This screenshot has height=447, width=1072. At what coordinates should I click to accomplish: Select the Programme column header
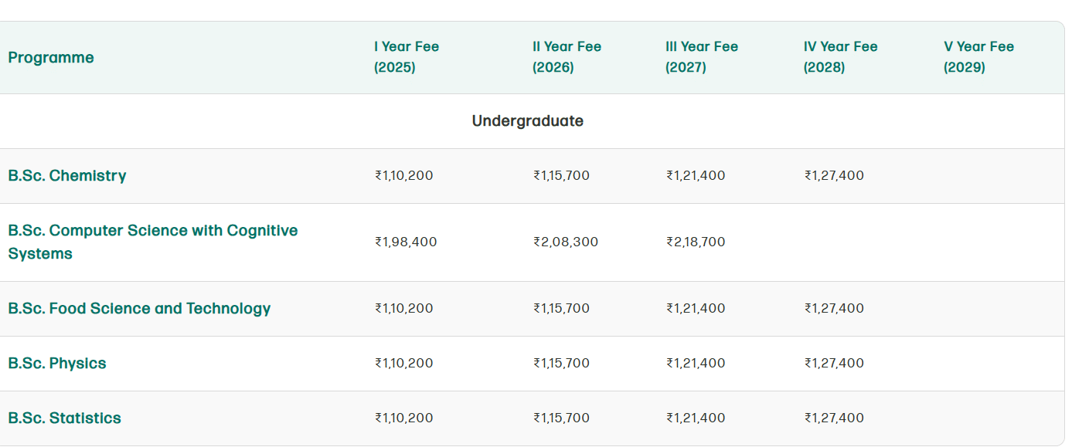[x=51, y=58]
